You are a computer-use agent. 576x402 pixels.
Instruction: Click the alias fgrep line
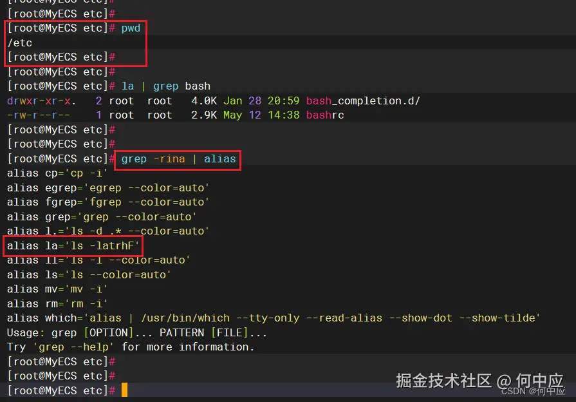[x=108, y=202]
